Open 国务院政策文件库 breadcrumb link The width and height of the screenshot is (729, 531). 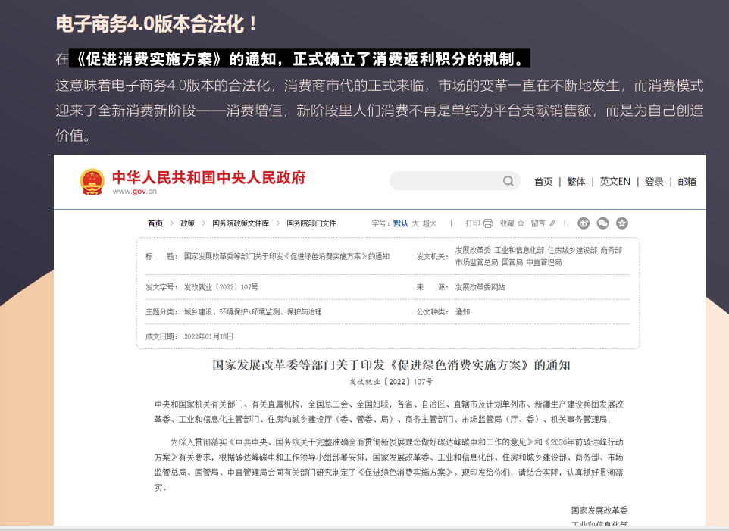tap(240, 223)
